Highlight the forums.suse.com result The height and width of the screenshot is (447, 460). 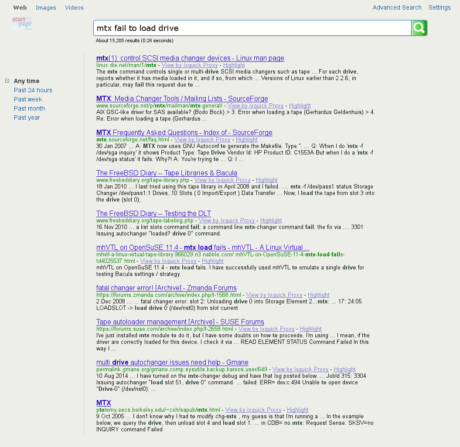pyautogui.click(x=311, y=329)
